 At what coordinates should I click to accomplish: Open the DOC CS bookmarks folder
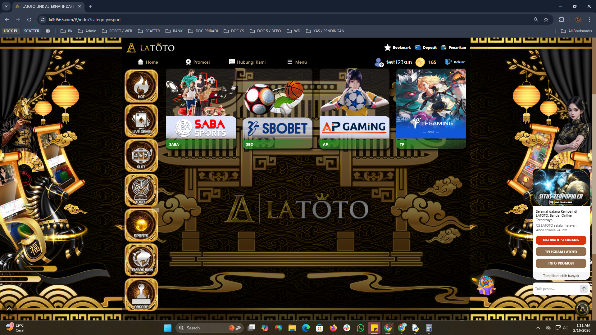[234, 31]
